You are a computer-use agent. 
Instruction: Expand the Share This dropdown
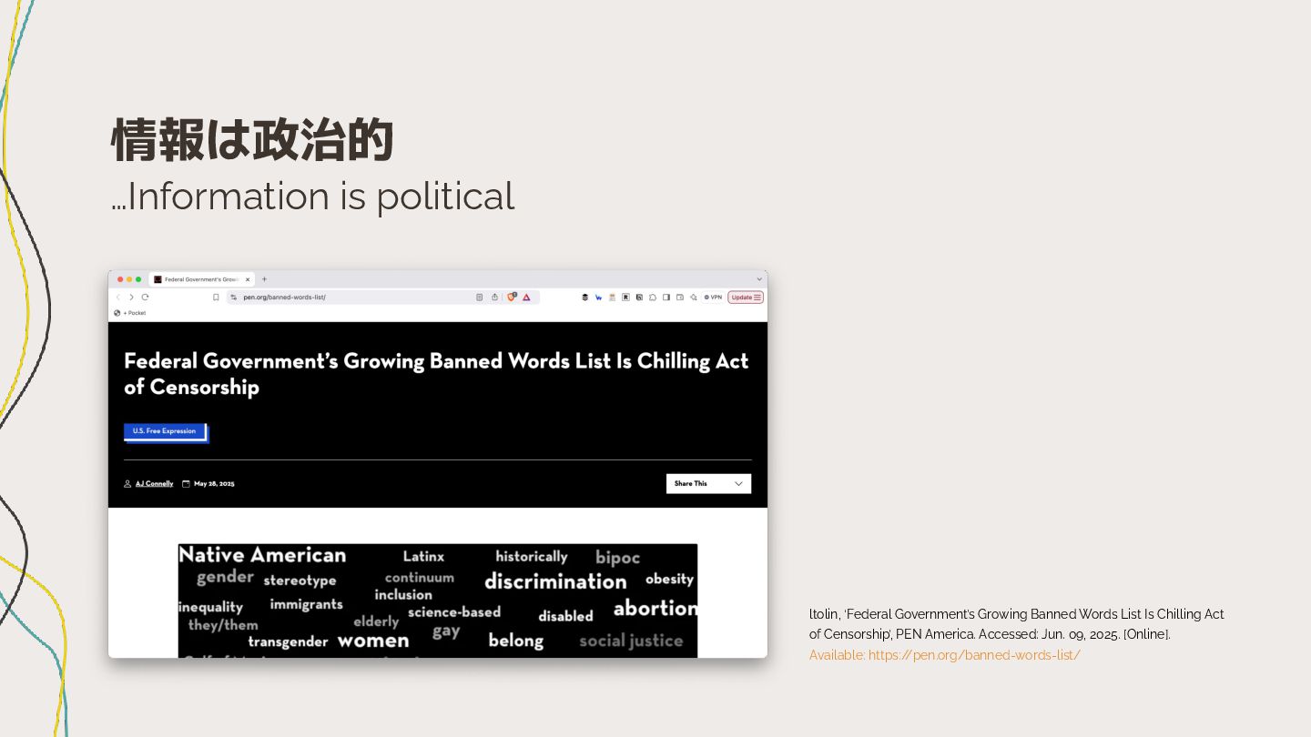tap(708, 484)
